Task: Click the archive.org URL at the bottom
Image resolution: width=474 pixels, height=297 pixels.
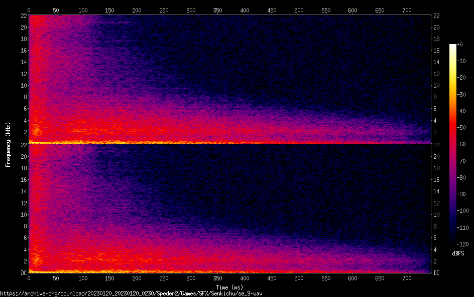Action: coord(132,293)
